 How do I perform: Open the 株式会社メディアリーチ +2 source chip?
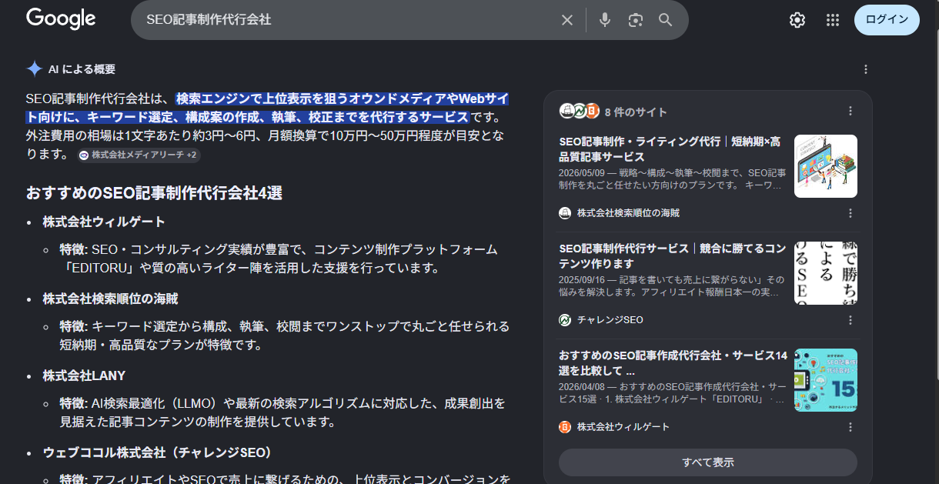coord(139,155)
